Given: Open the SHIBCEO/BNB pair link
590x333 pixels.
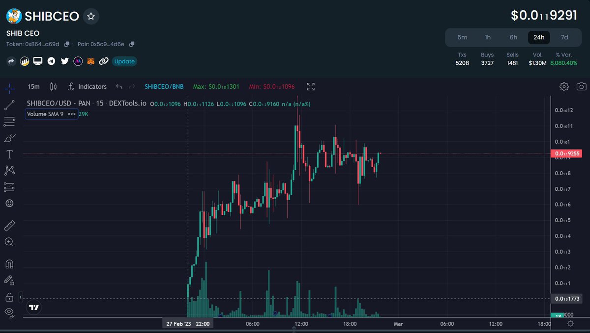Looking at the screenshot, I should click(x=164, y=86).
